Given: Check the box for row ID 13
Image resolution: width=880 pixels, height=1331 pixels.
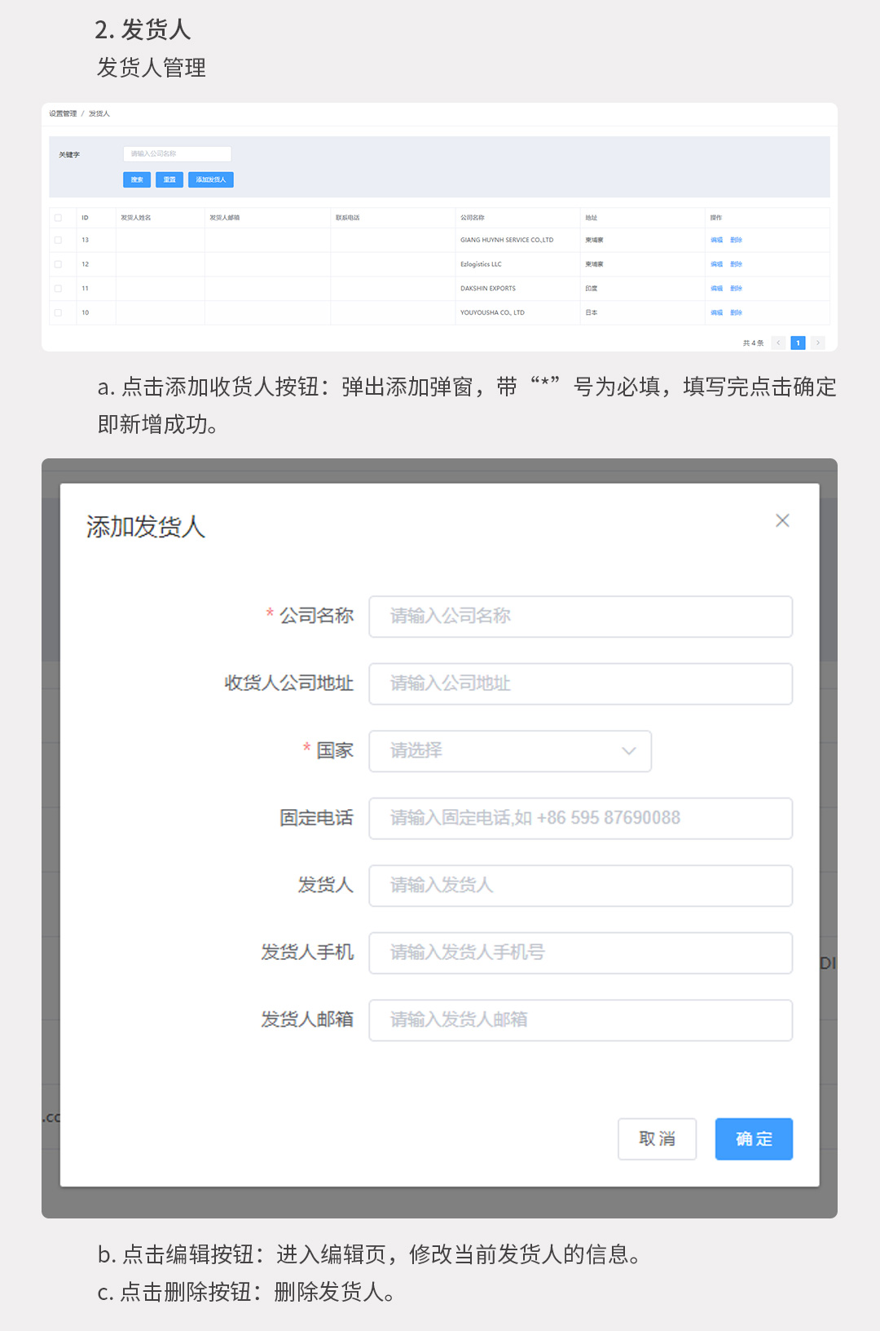Looking at the screenshot, I should point(58,240).
